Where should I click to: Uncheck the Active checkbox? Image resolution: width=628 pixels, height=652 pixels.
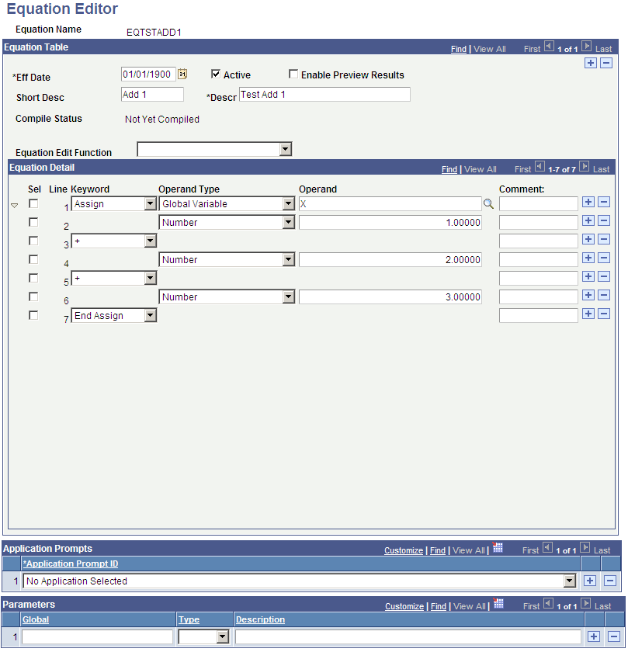pyautogui.click(x=215, y=75)
